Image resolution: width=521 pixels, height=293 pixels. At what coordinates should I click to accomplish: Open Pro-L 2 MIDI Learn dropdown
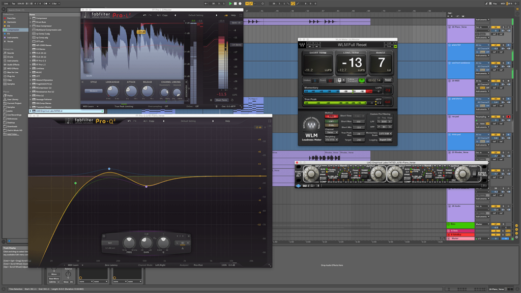coord(91,106)
